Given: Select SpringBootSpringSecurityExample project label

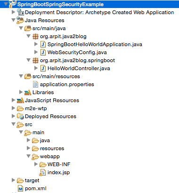Looking at the screenshot, I should pos(60,4).
